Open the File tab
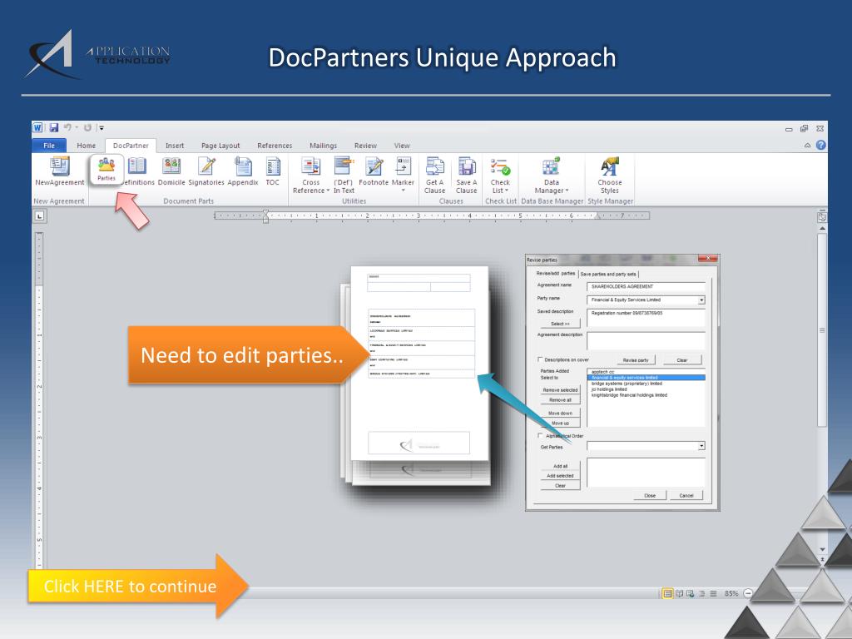The image size is (852, 639). 49,146
